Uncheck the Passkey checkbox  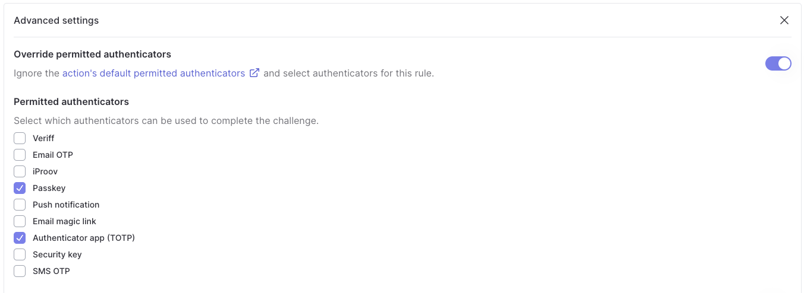tap(20, 188)
